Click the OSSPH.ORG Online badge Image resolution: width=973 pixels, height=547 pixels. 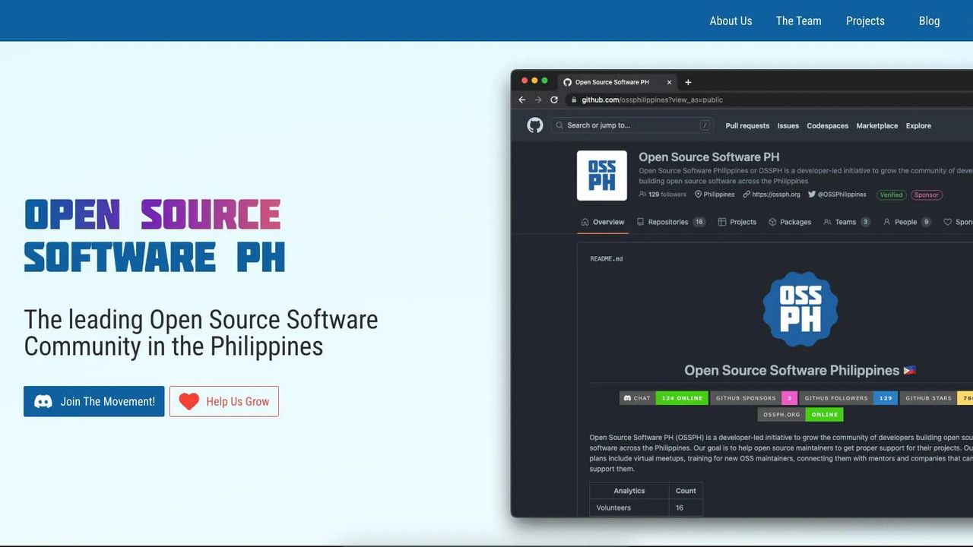pos(800,415)
